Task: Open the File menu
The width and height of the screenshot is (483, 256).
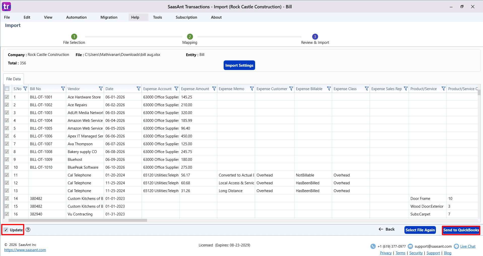Action: pos(7,17)
